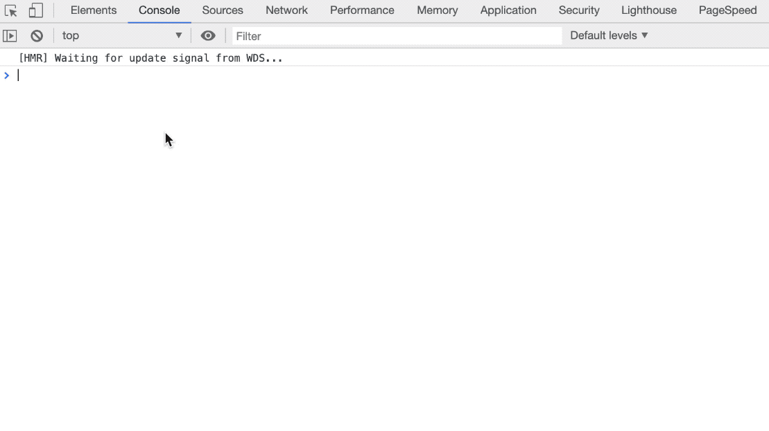Clear the console with the ban icon
This screenshot has height=431, width=769.
[x=37, y=35]
